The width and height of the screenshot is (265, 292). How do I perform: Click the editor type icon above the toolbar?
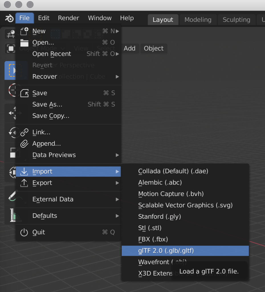(x=11, y=34)
